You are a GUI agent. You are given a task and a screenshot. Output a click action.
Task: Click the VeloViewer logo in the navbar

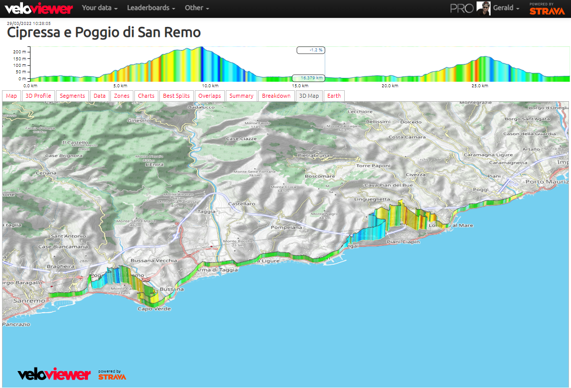[38, 8]
